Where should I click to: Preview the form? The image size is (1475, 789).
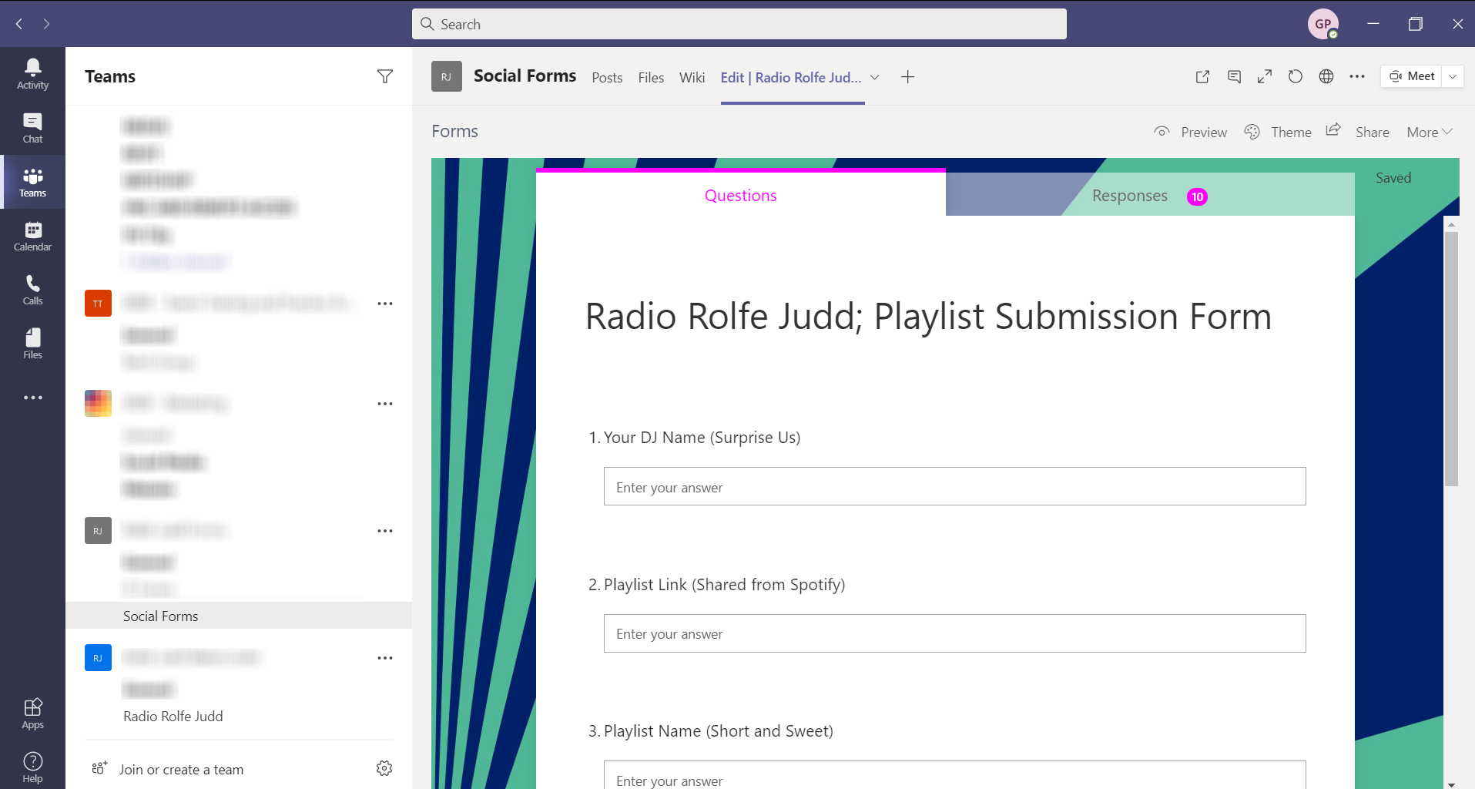coord(1191,132)
